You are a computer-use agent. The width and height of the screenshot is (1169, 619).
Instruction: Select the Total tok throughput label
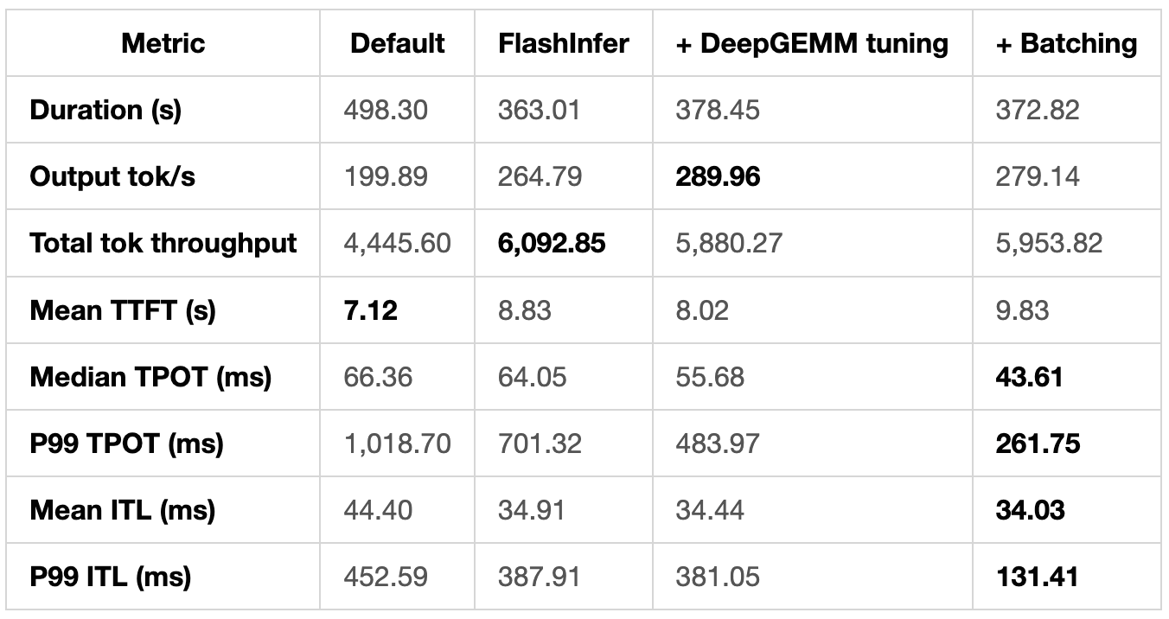click(163, 243)
